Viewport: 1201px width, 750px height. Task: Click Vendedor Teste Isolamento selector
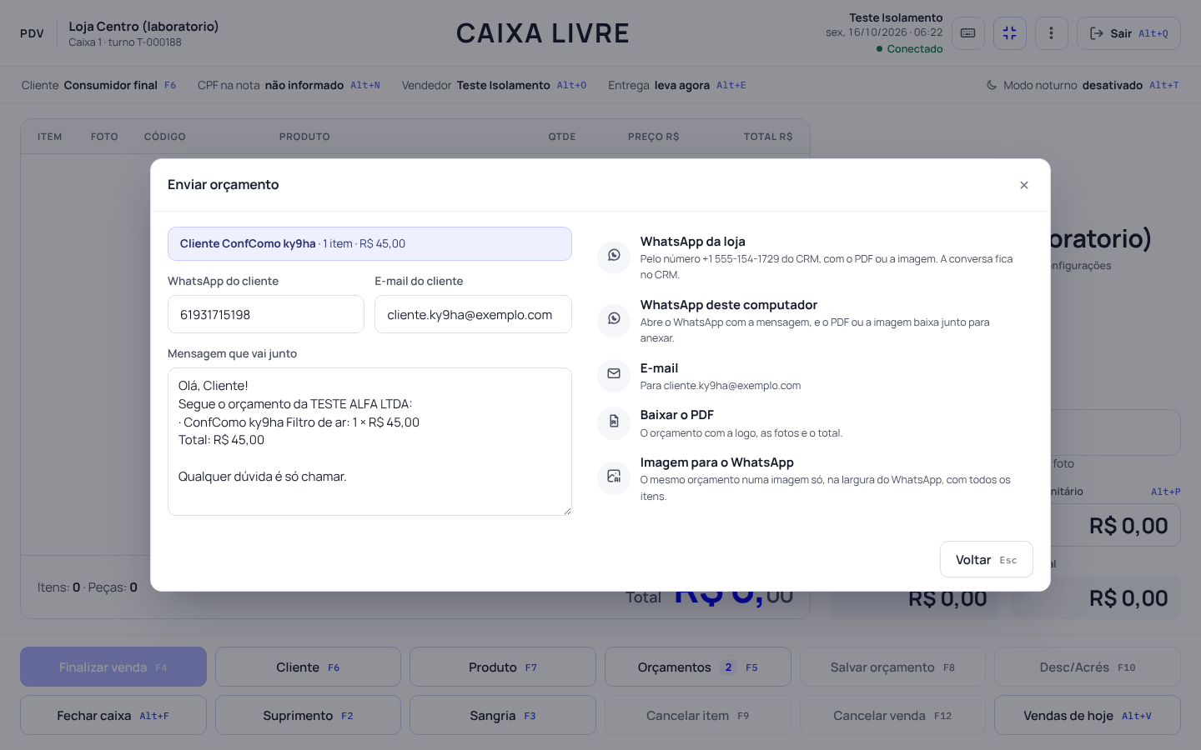pos(494,85)
